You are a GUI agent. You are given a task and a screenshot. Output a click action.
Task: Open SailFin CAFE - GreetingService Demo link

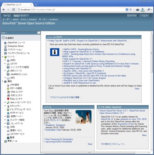(x=81, y=49)
